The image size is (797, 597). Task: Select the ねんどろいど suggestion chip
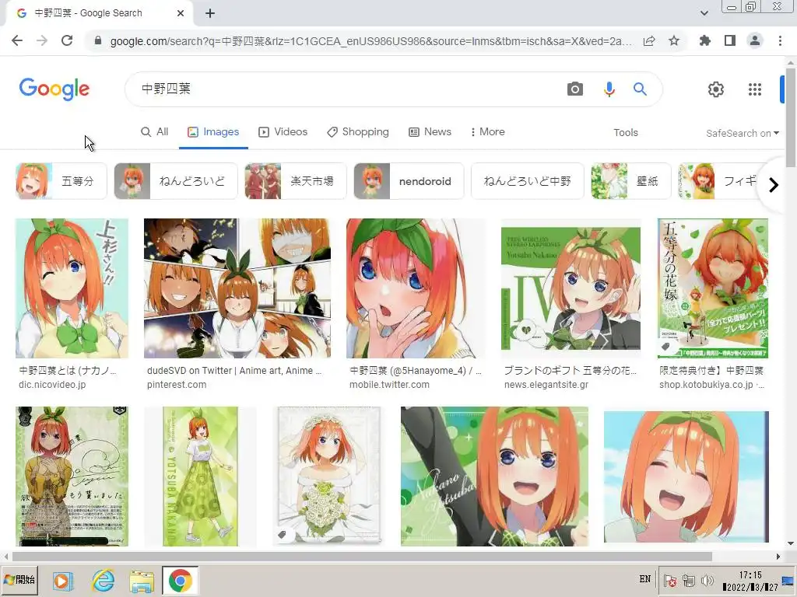click(176, 181)
